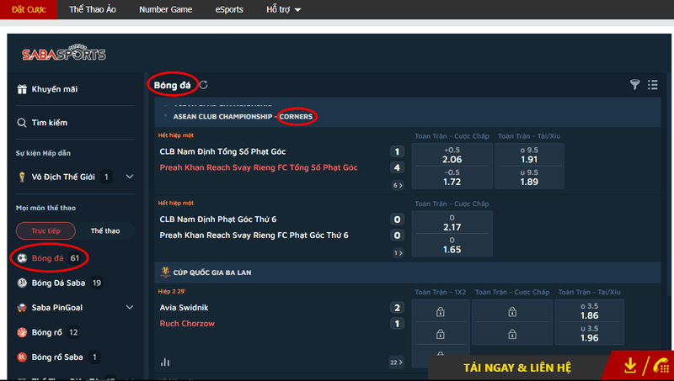Open the filter funnel icon
This screenshot has height=381, width=674.
coord(635,84)
